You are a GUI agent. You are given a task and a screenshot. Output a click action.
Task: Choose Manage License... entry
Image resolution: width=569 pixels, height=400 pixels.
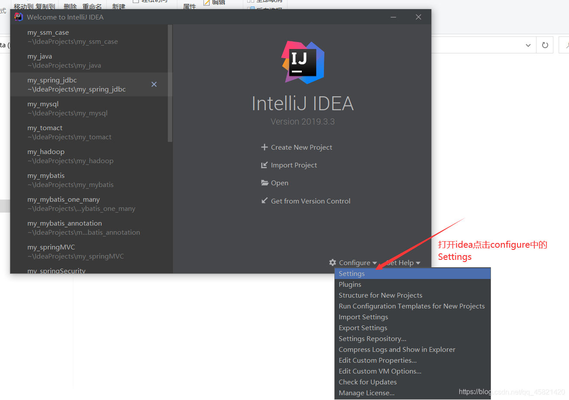(x=412, y=393)
